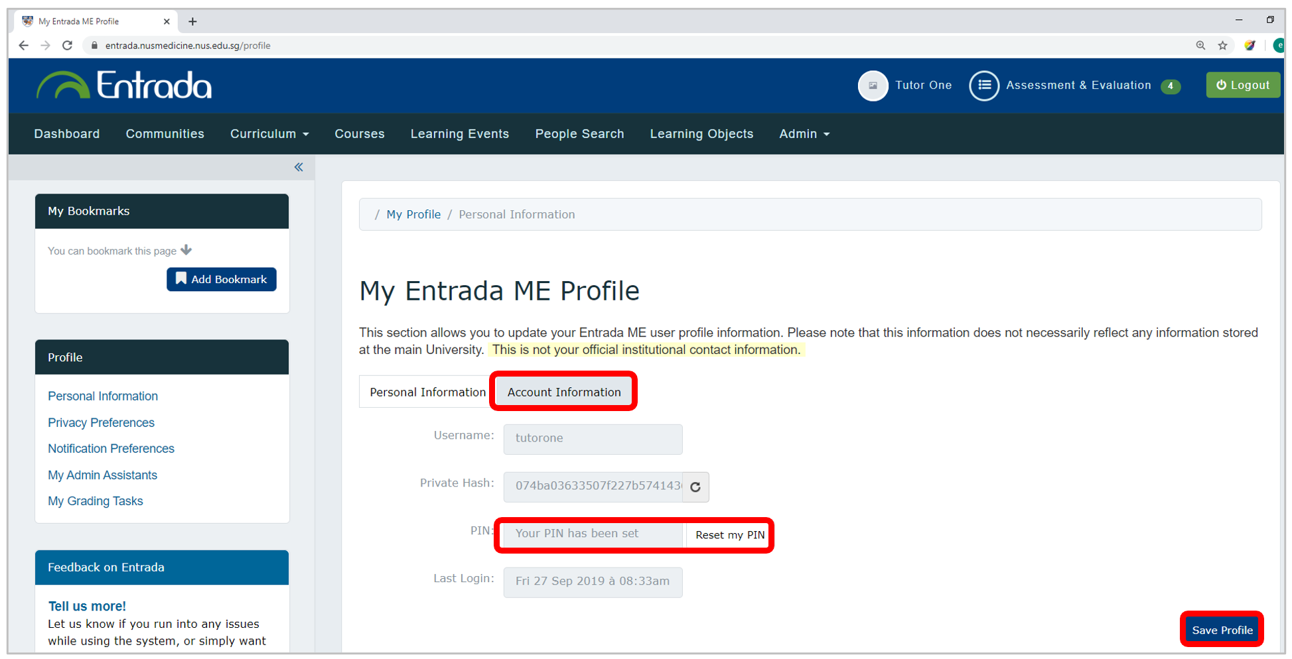Screen dimensions: 1292x659
Task: Open the Tutor One profile avatar
Action: [x=873, y=86]
